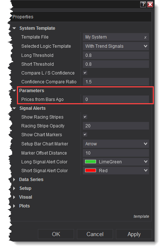Collapse the Parameters section arrow

[14, 91]
